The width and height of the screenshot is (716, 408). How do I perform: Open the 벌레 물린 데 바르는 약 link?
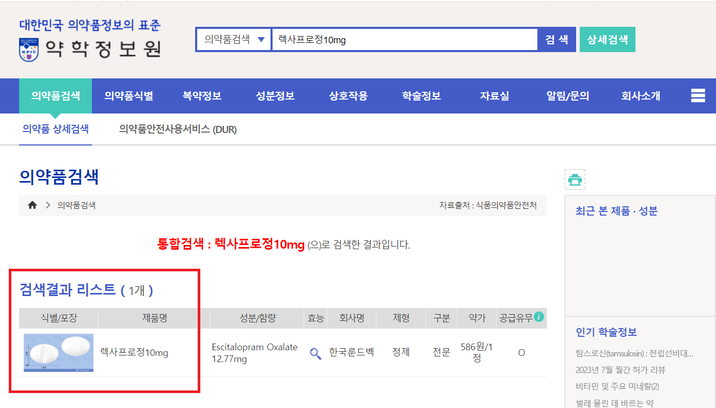pos(614,403)
